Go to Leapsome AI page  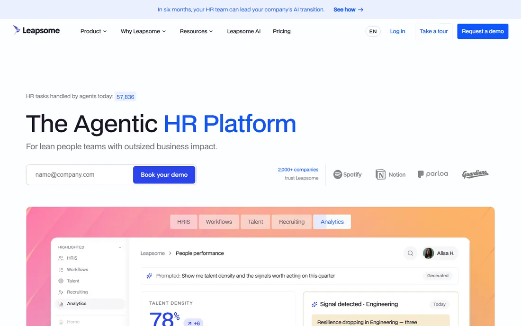[x=243, y=31]
